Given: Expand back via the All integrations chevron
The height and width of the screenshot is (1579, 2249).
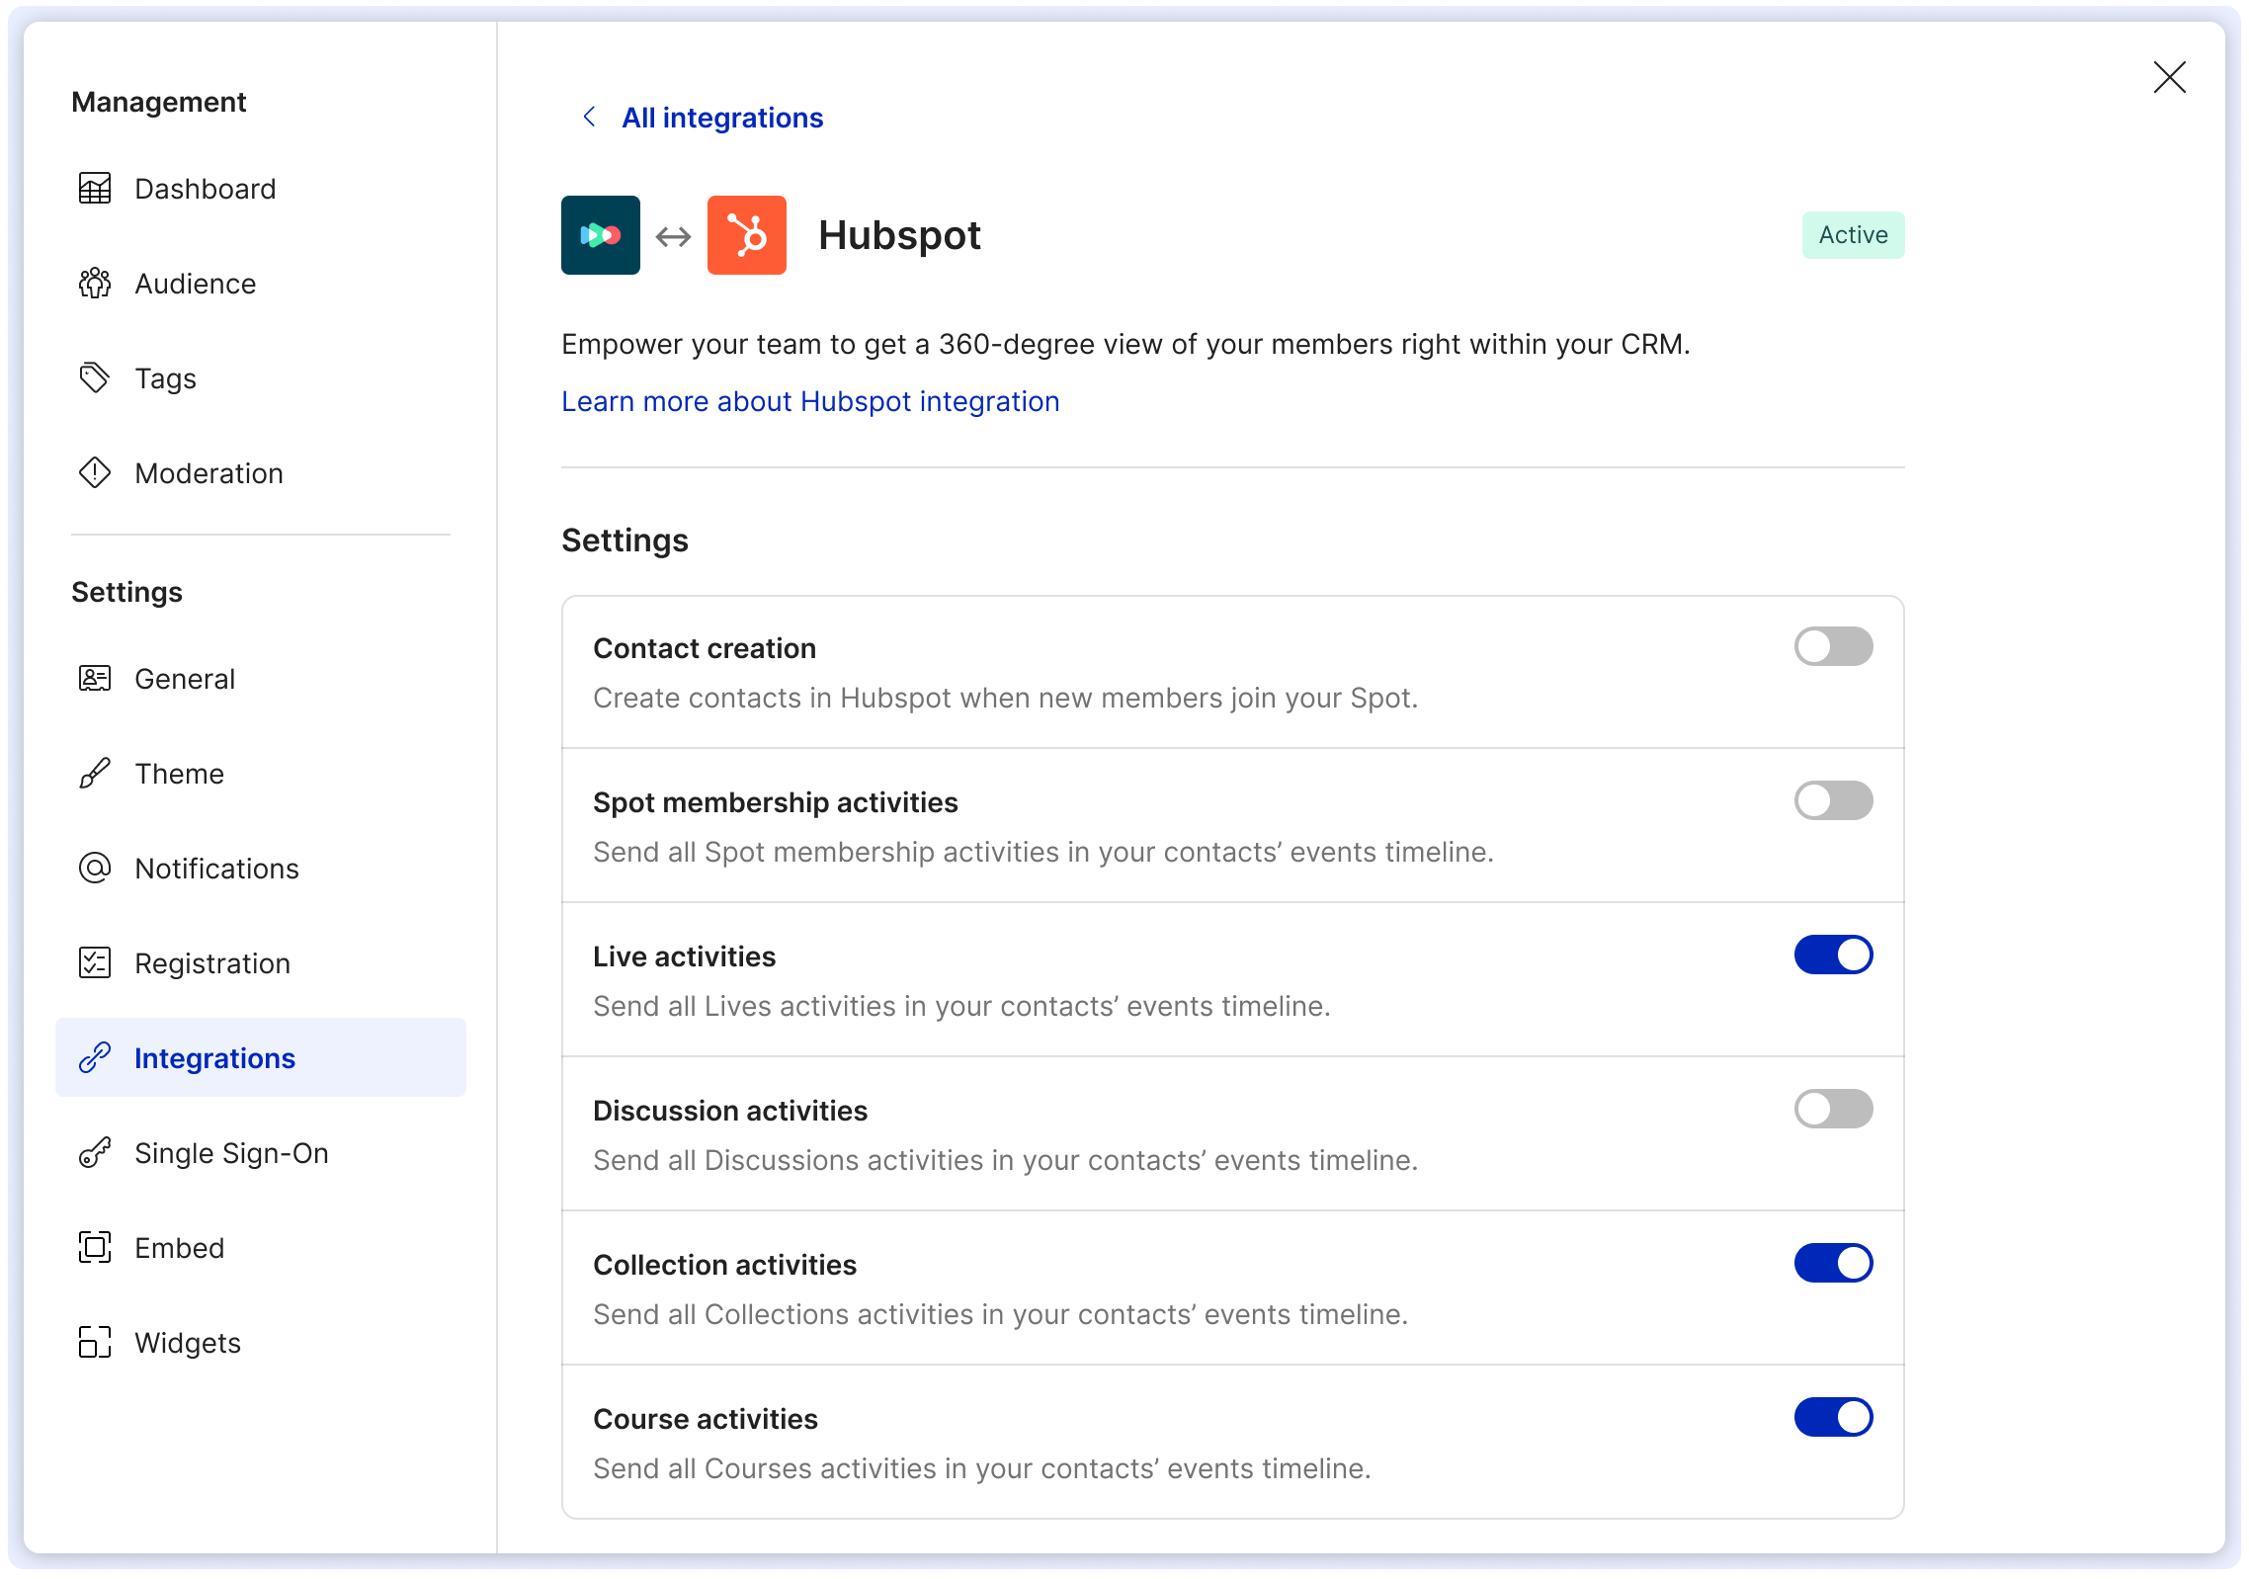Looking at the screenshot, I should tap(589, 118).
